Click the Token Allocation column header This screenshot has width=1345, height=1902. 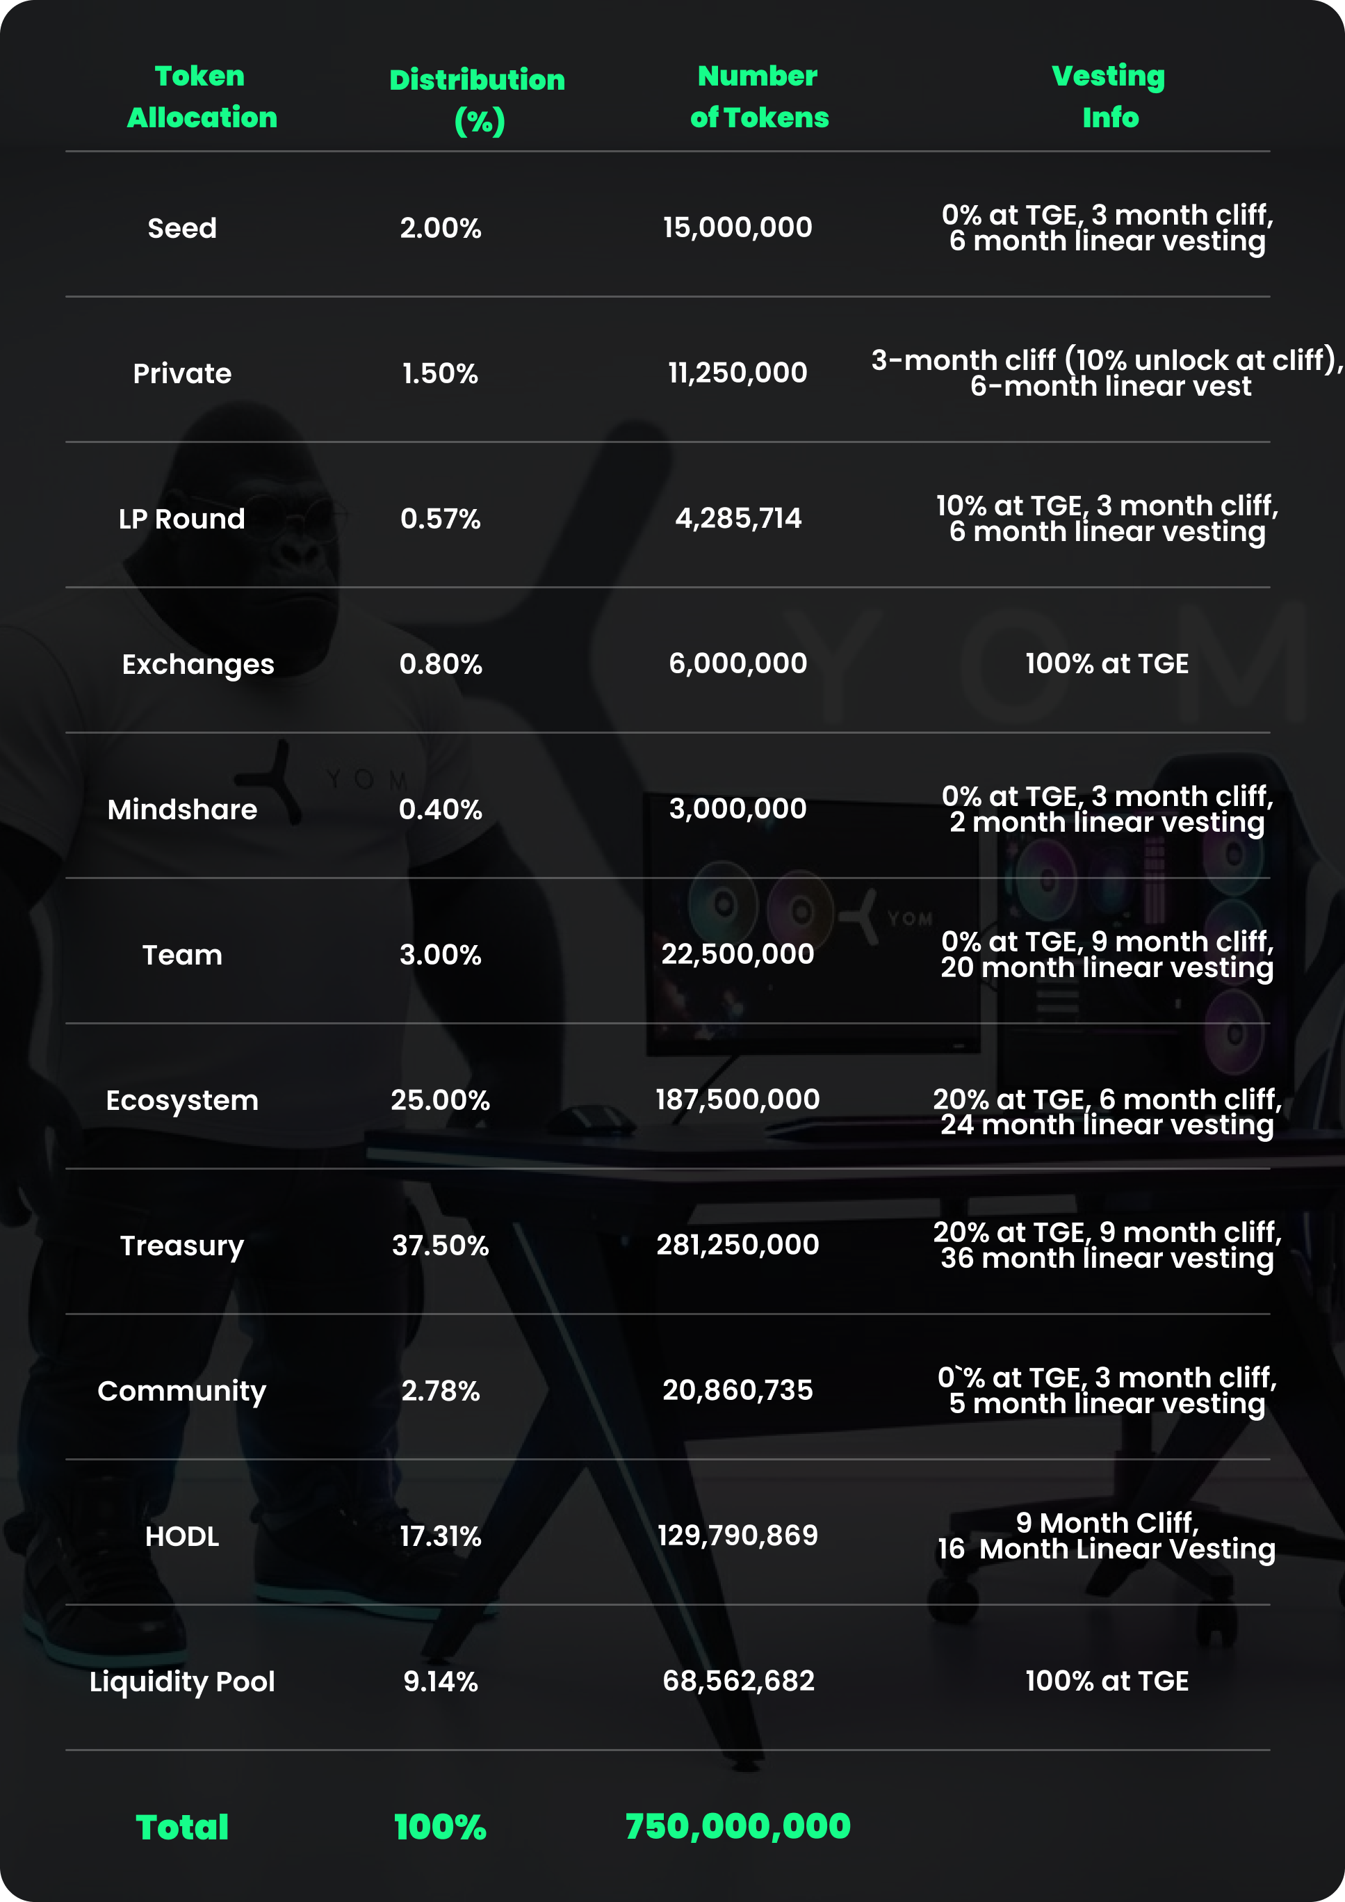[x=202, y=96]
